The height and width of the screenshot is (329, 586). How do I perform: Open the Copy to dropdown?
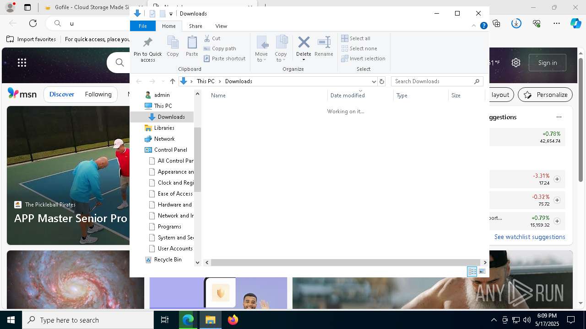coord(281,49)
